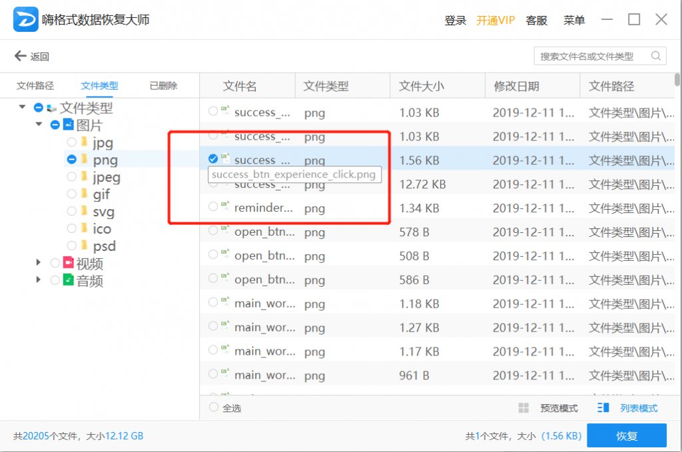
Task: Collapse the 图片 image category node
Action: pos(38,124)
